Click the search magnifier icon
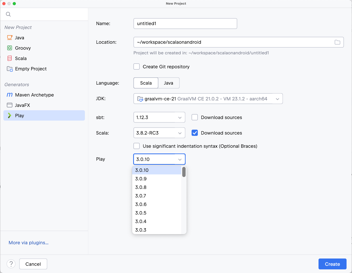The image size is (352, 273). (8, 14)
